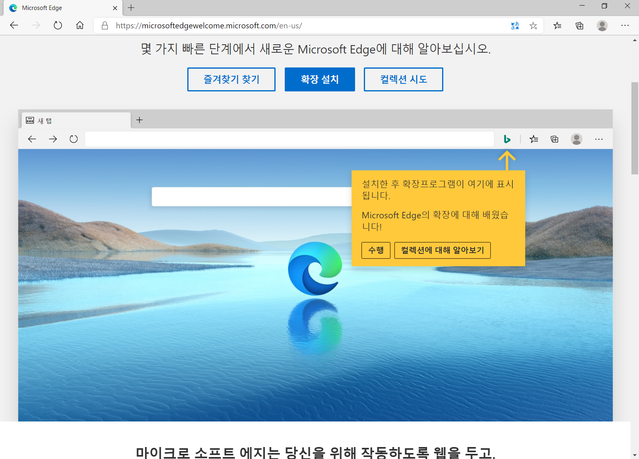
Task: Select the Microsoft Edge browser tab
Action: (63, 8)
